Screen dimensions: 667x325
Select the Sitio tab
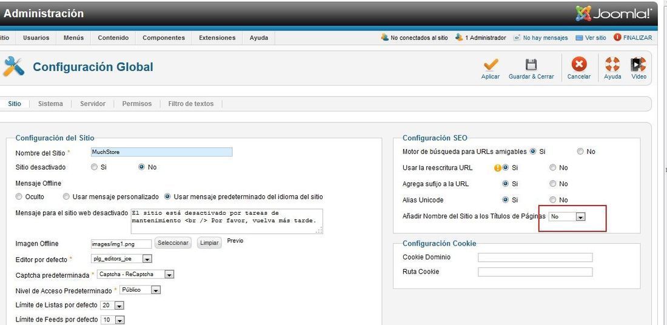coord(15,104)
